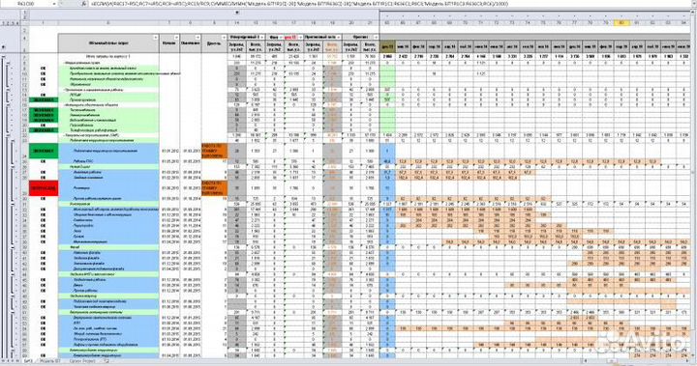Show column outline level 2

[25, 16]
